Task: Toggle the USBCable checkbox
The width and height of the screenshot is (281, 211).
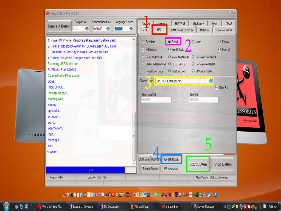Action: click(x=166, y=160)
